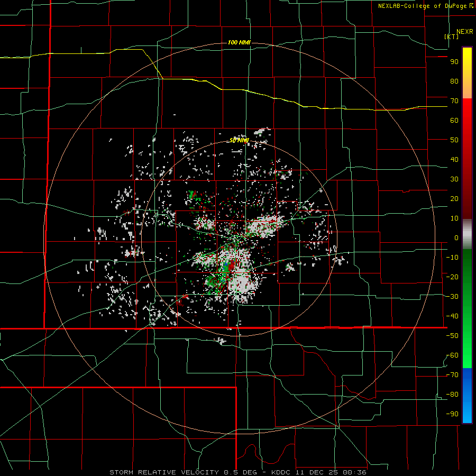Click the -40 value on the velocity scale

coord(452,316)
